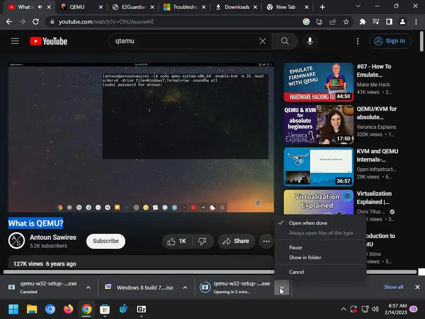Open the Chrome three-dot menu

416,22
